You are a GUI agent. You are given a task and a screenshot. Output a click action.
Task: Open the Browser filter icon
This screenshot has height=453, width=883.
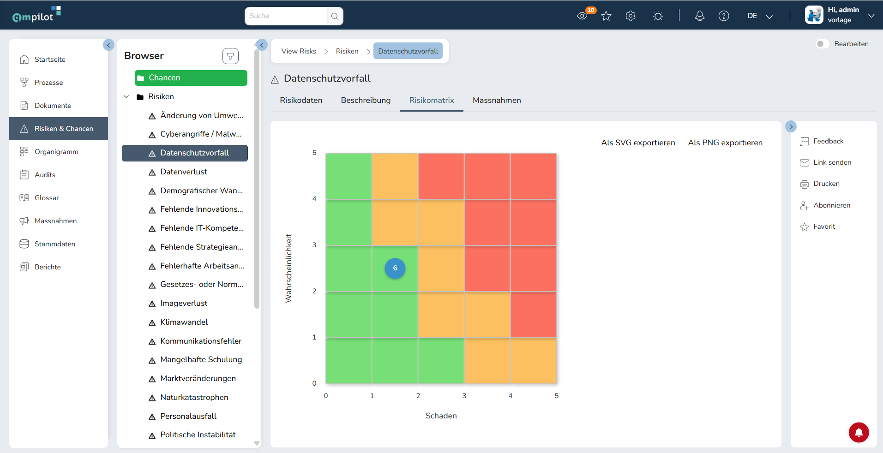coord(230,56)
